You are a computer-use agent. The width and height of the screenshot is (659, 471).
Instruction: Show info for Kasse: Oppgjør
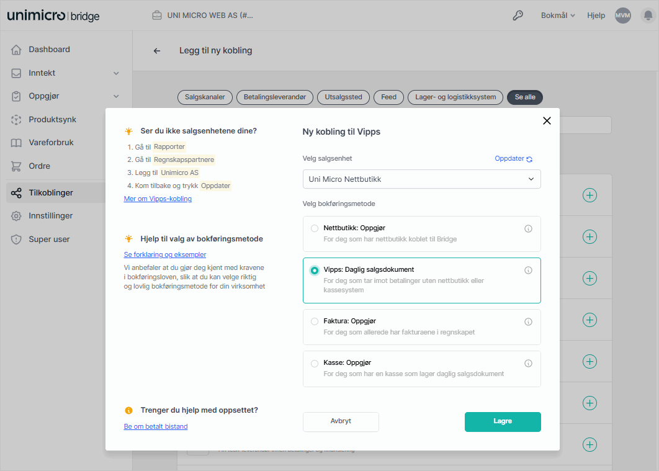(528, 364)
